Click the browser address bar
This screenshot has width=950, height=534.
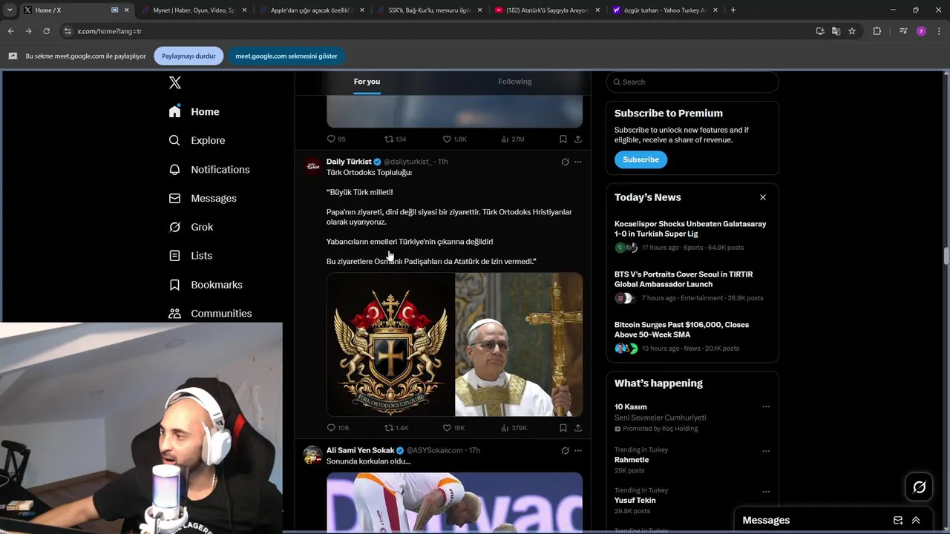pyautogui.click(x=438, y=31)
